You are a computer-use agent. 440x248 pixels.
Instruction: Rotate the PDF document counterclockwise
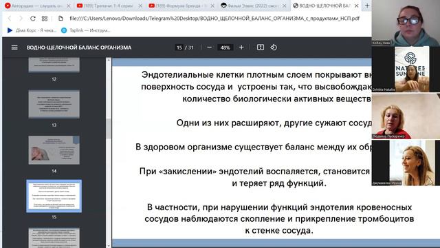tap(274, 48)
